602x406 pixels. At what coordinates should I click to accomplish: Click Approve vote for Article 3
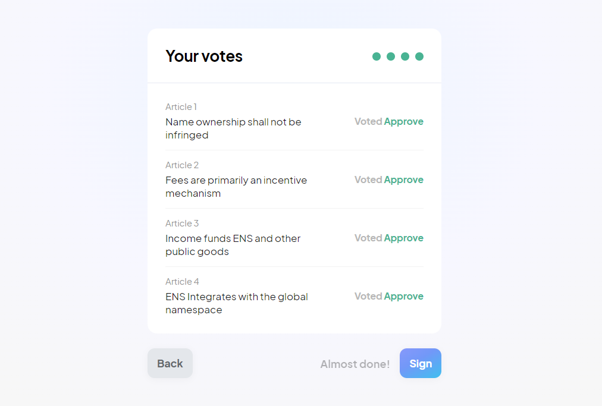[x=403, y=238]
